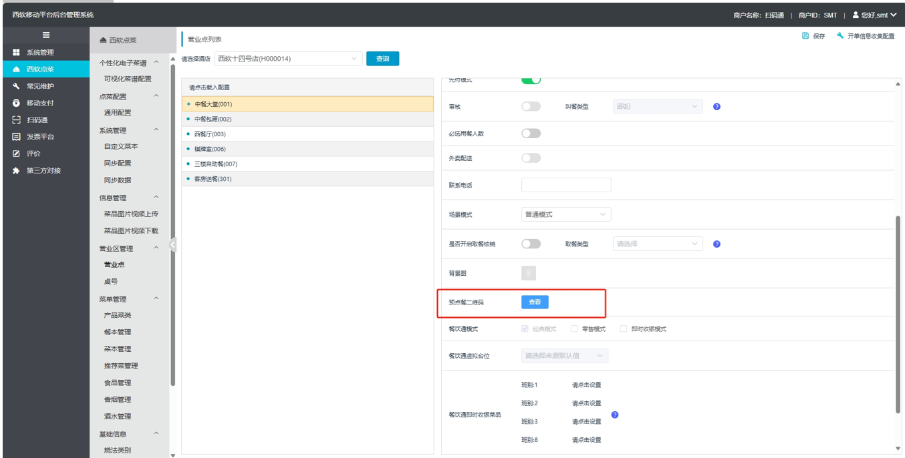Click the help icon next to 餐饮通即时收银菜品
This screenshot has width=905, height=458.
tap(615, 415)
